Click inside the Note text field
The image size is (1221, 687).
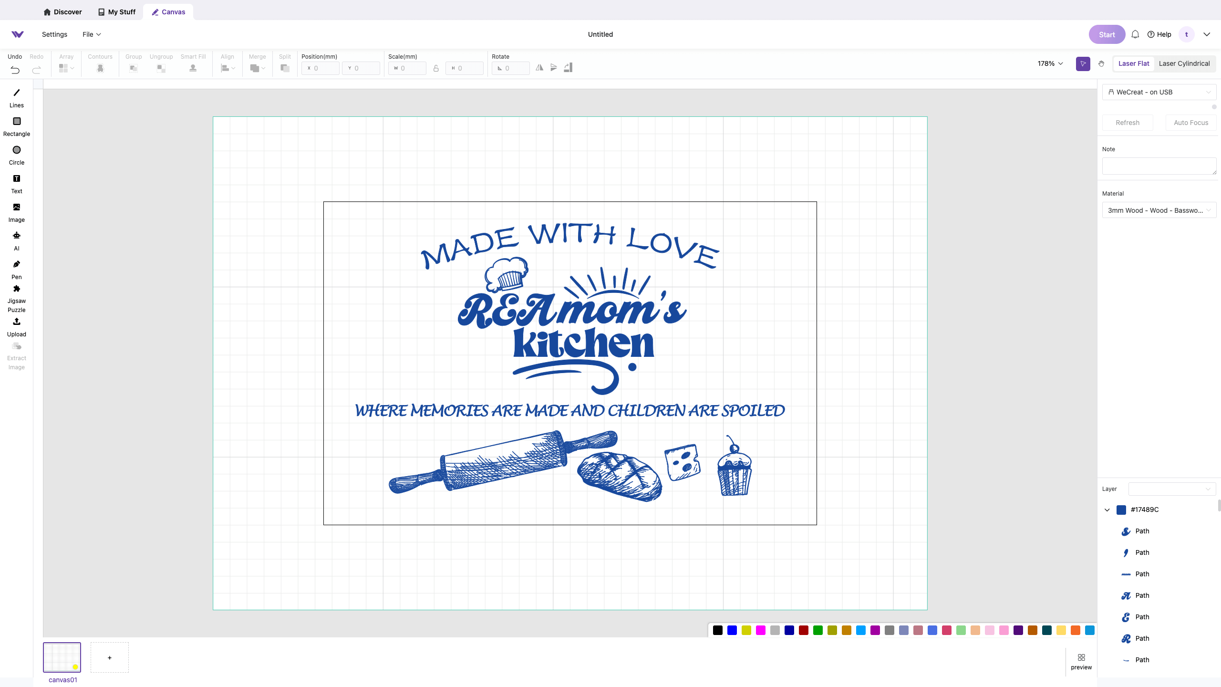point(1159,166)
